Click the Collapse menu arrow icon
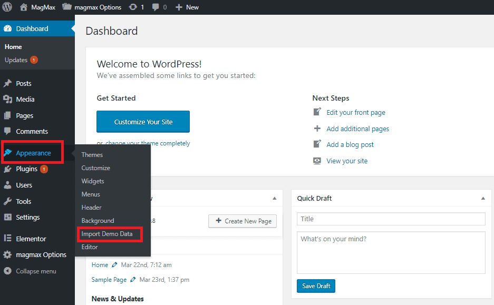Viewport: 494px width, 305px height. coord(7,271)
